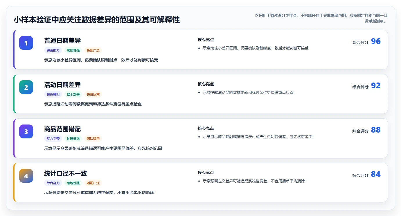Click 核心亮点 heading in 普通日期差异 card

click(x=206, y=40)
